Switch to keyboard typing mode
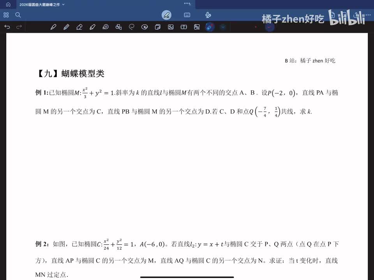374x280 pixels. click(x=187, y=15)
